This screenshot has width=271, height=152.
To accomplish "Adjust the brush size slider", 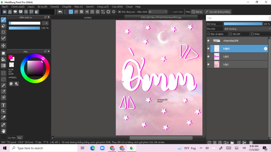I will pyautogui.click(x=25, y=23).
